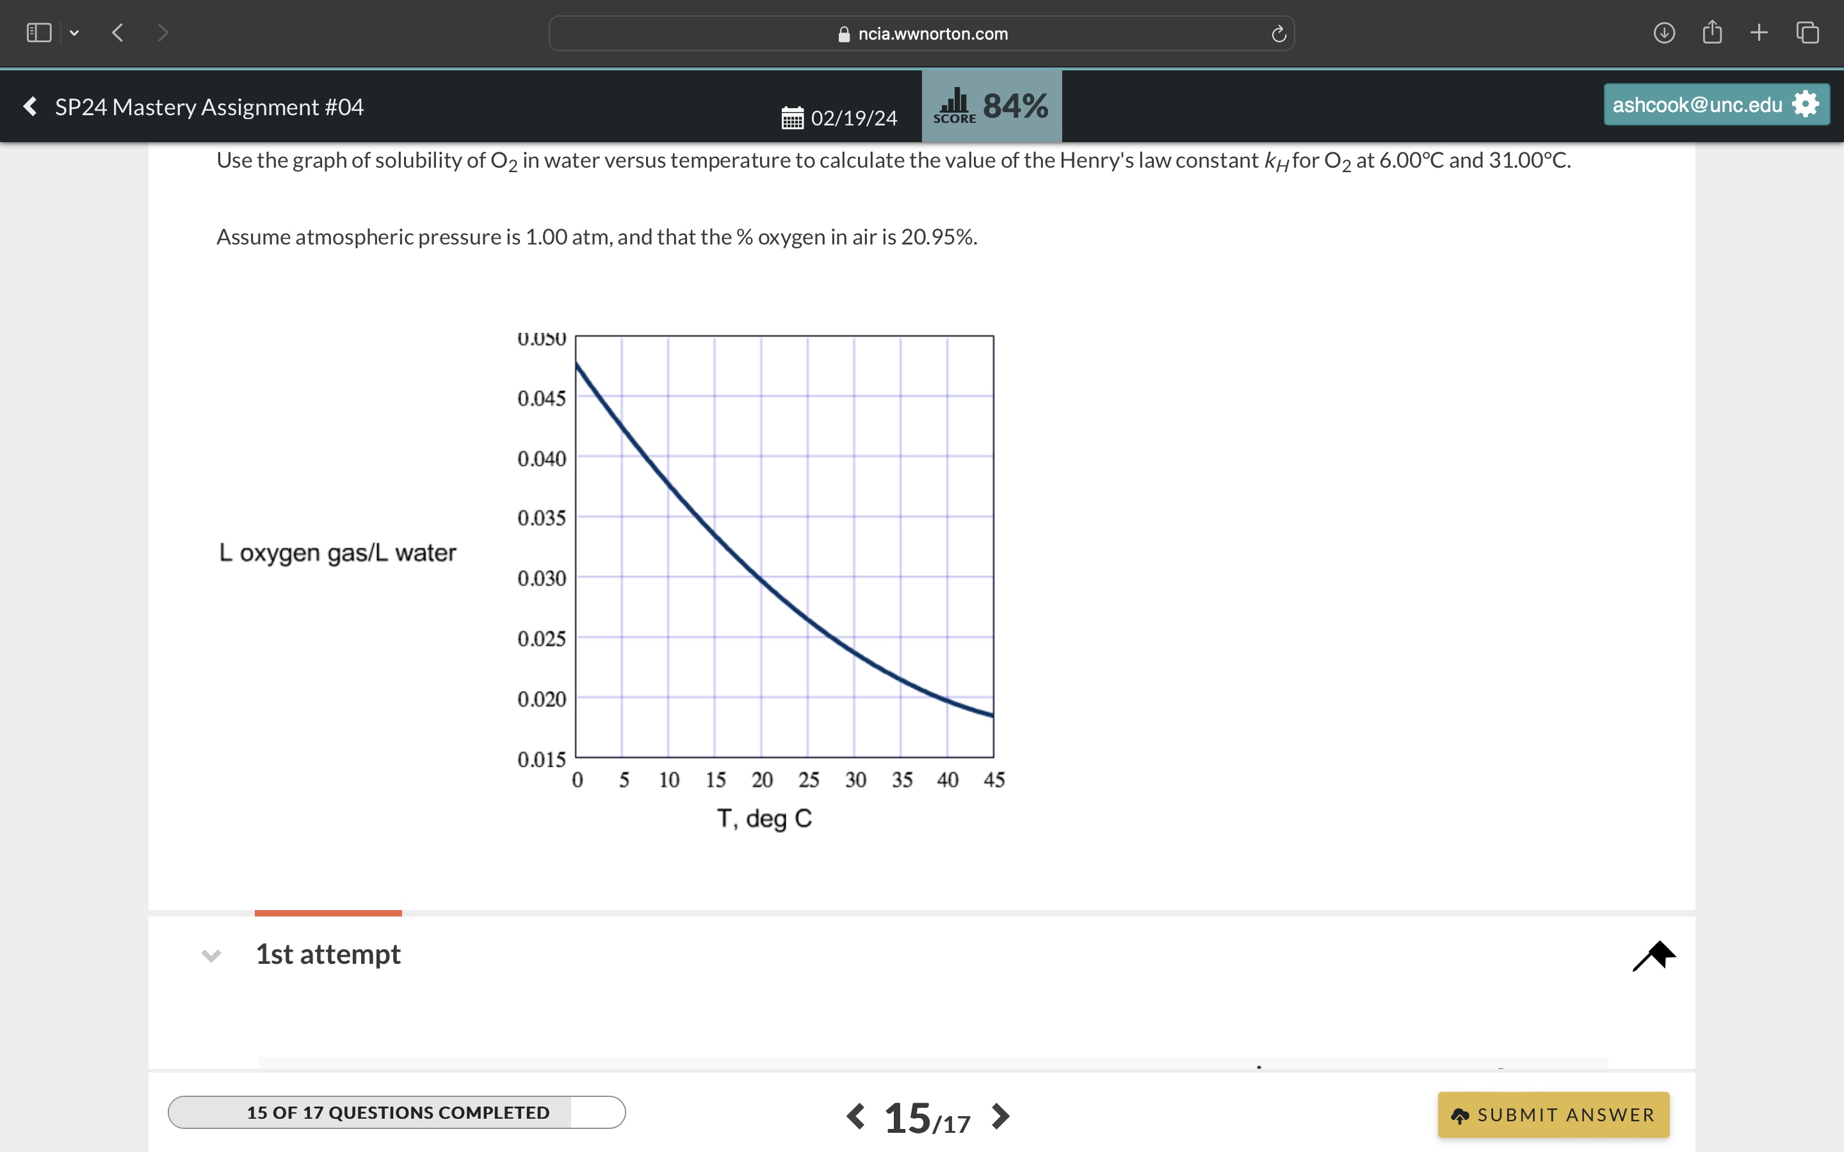The width and height of the screenshot is (1844, 1152).
Task: Open downloads from the download arrow icon
Action: tap(1663, 32)
